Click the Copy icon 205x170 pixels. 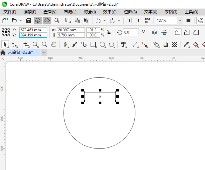(77, 21)
